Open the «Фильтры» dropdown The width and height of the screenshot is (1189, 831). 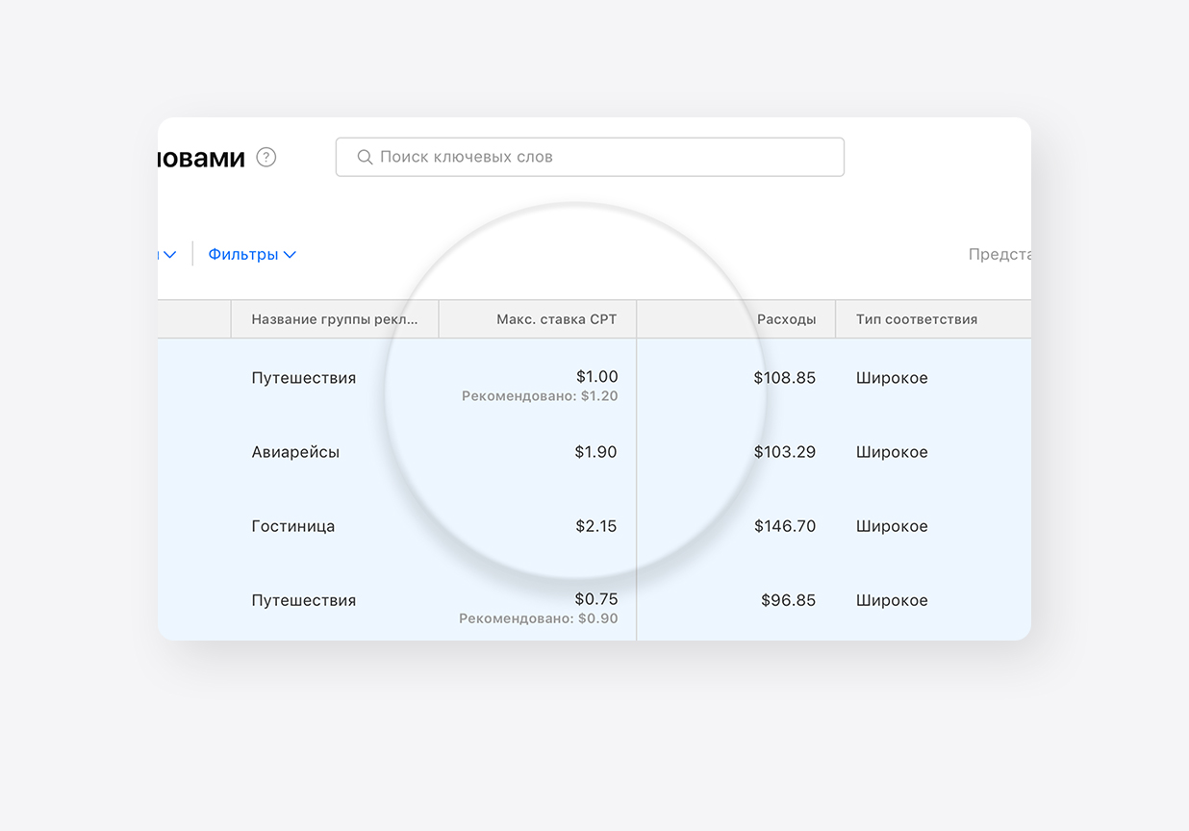[252, 255]
